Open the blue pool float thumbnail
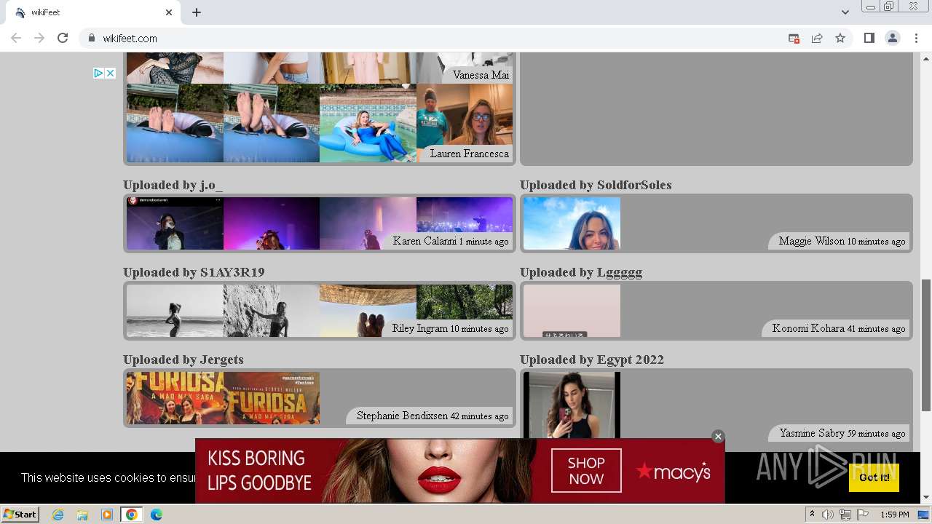The image size is (932, 524). click(368, 123)
